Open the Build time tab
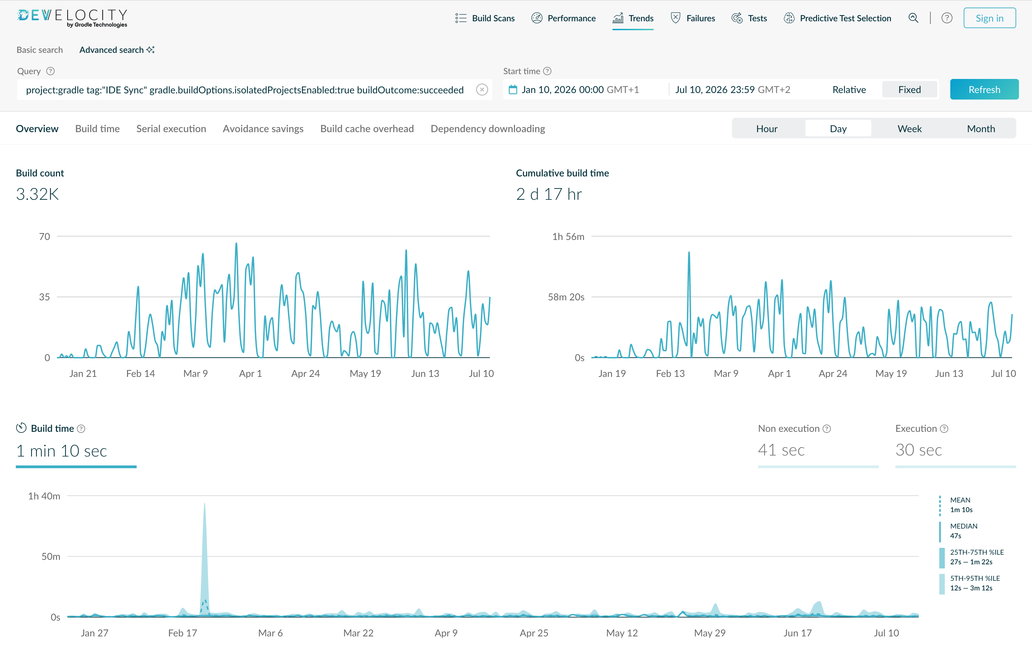The width and height of the screenshot is (1032, 646). click(x=98, y=129)
